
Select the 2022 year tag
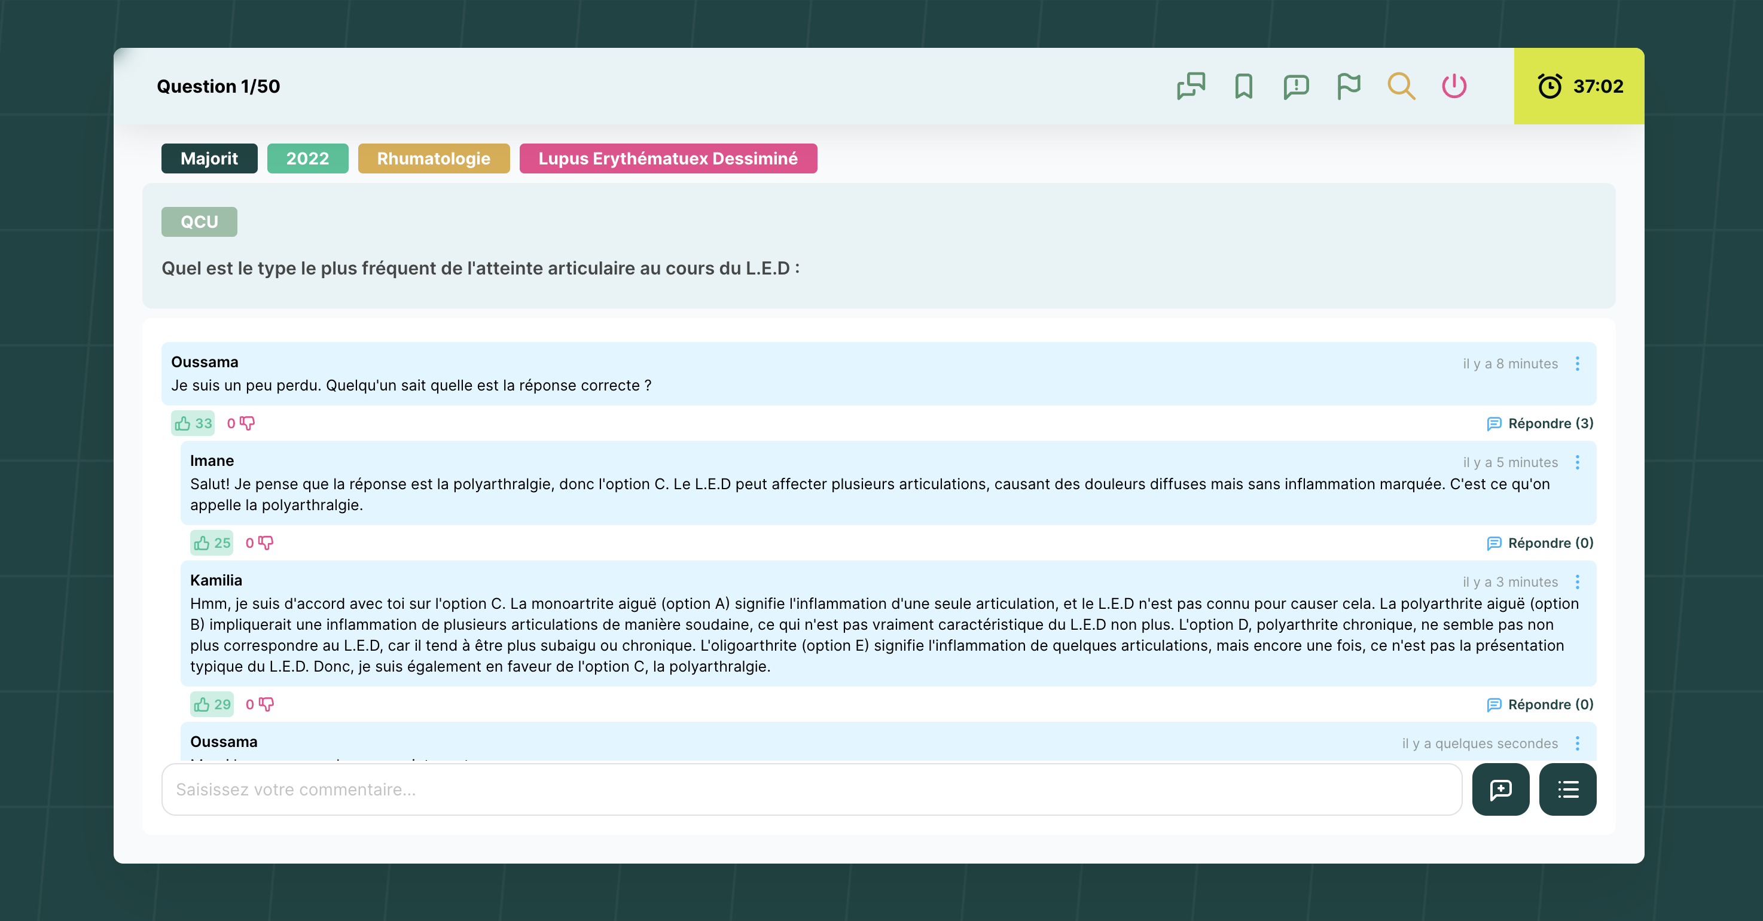pyautogui.click(x=307, y=158)
